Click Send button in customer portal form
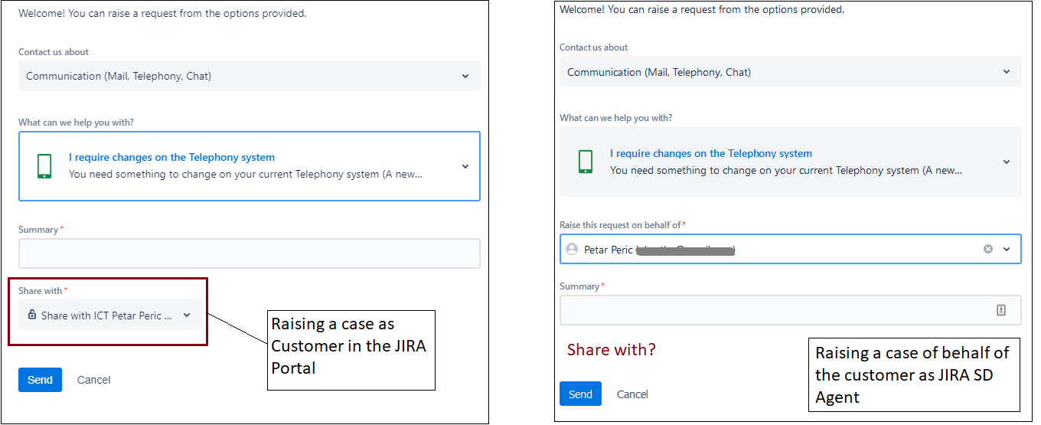Image resolution: width=1041 pixels, height=425 pixels. [x=40, y=380]
